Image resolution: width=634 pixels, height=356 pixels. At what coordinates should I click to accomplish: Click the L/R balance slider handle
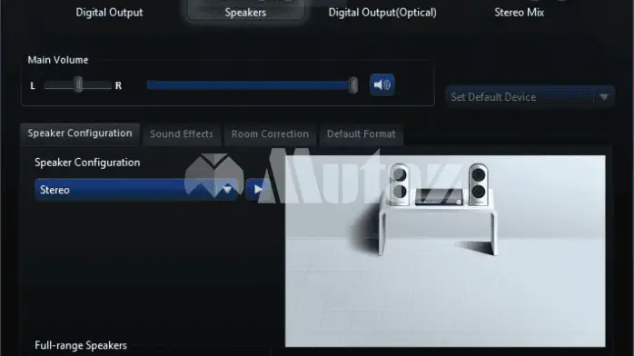pyautogui.click(x=78, y=84)
